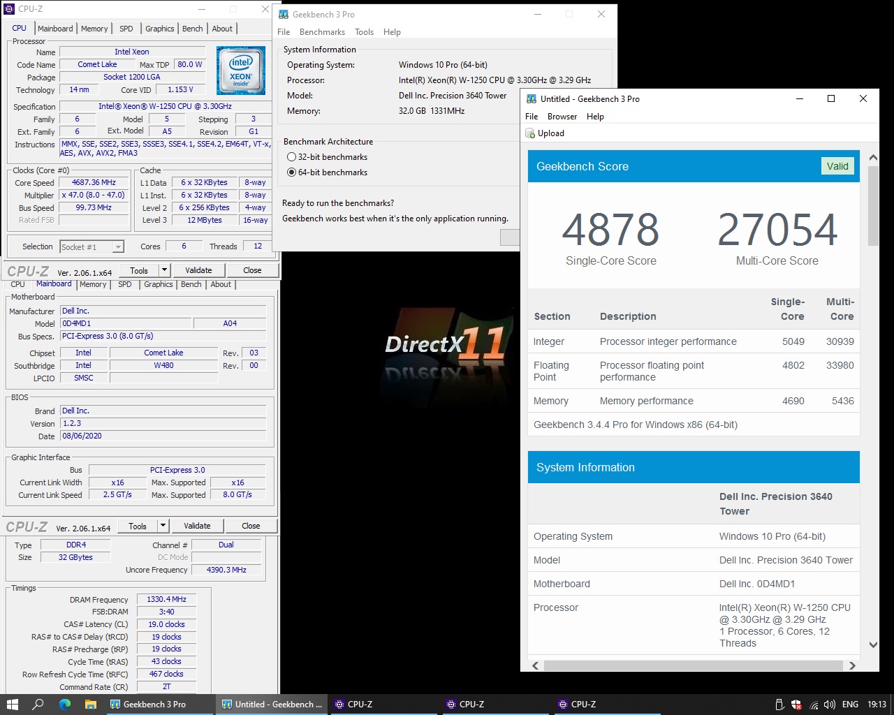
Task: Open the taskbar Search icon
Action: click(38, 705)
